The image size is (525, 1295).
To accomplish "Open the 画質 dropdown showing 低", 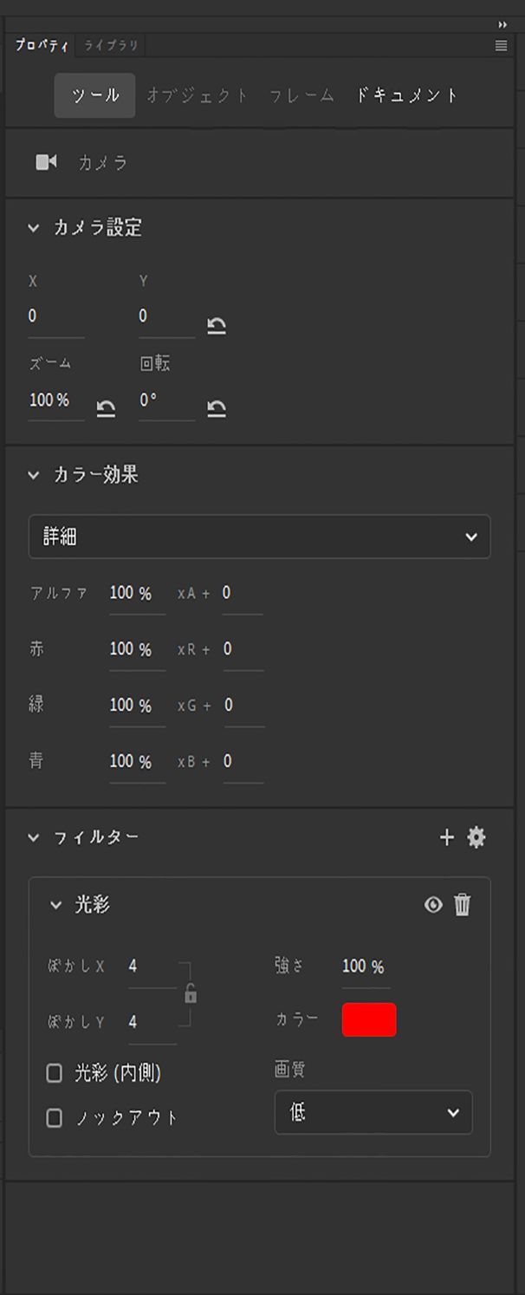I will point(373,1112).
